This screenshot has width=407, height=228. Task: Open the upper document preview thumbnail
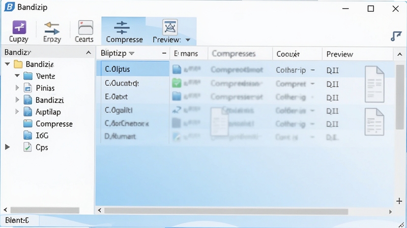(374, 84)
